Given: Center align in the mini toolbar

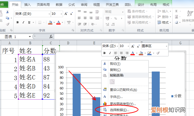Looking at the screenshot, I should click(121, 53).
